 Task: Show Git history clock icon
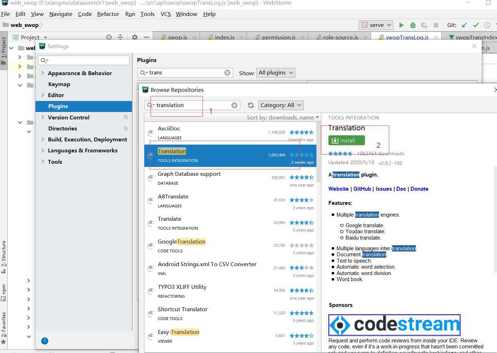[x=487, y=25]
